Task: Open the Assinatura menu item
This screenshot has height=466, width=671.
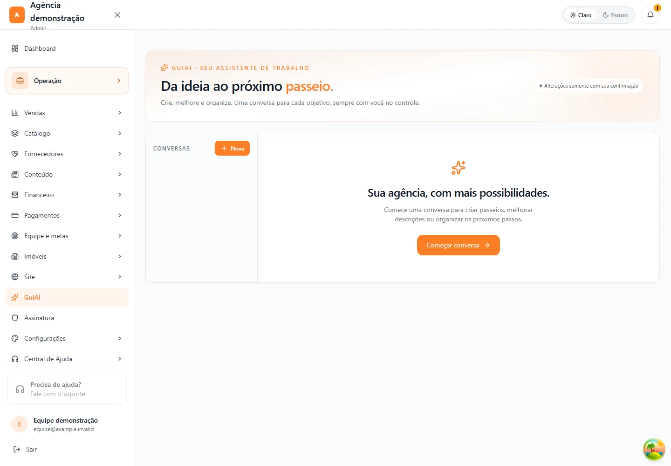Action: point(67,318)
